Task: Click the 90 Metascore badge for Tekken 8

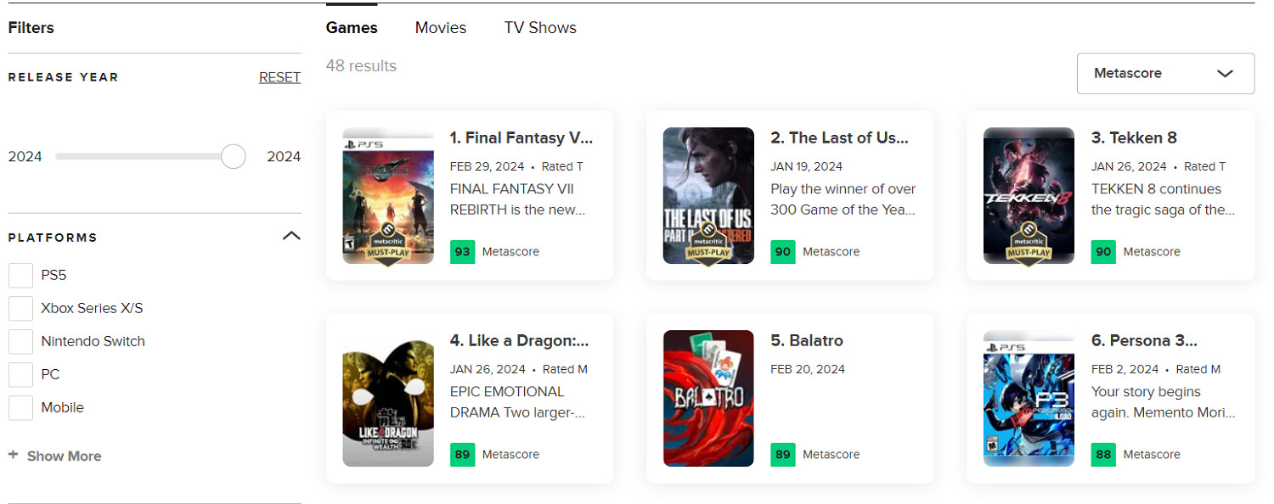Action: pos(1103,252)
